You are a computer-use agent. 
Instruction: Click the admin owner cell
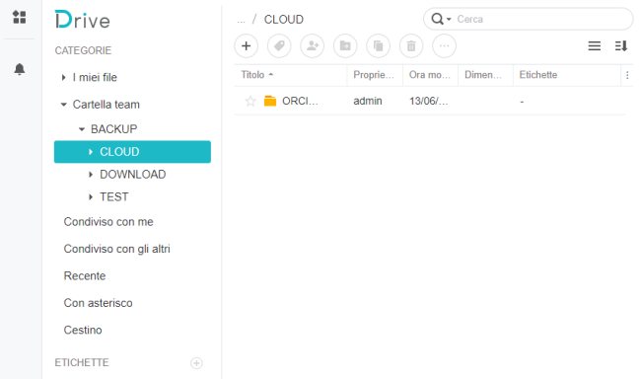pyautogui.click(x=368, y=101)
